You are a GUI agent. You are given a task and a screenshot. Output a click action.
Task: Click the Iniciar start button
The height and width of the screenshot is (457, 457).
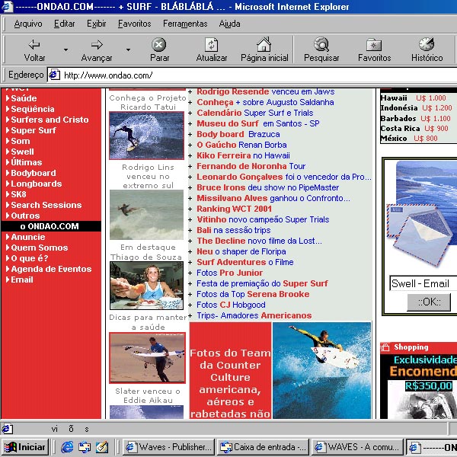pyautogui.click(x=25, y=447)
